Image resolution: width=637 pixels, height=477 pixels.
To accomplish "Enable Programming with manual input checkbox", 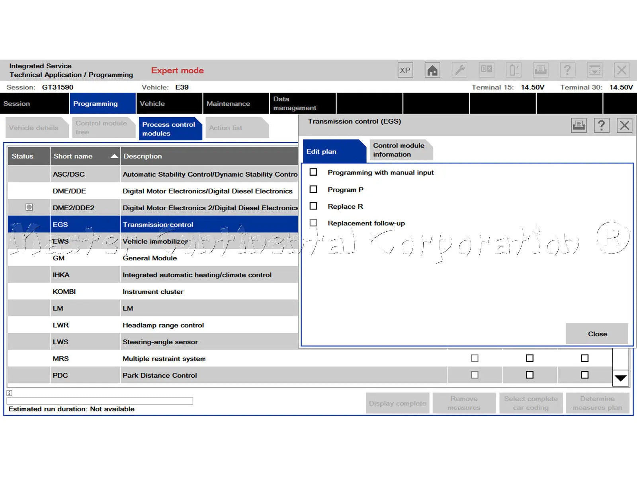I will click(313, 172).
